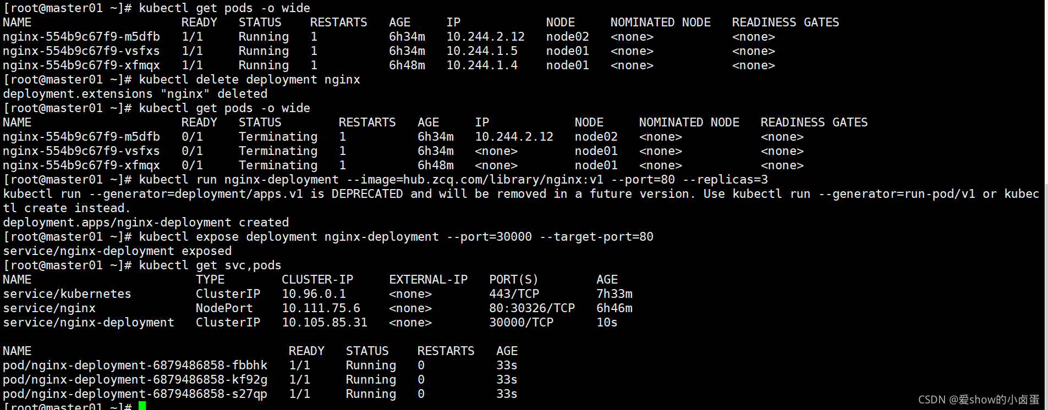Click the CLUSTER-IP column header
Screen dimensions: 1048x410
317,280
